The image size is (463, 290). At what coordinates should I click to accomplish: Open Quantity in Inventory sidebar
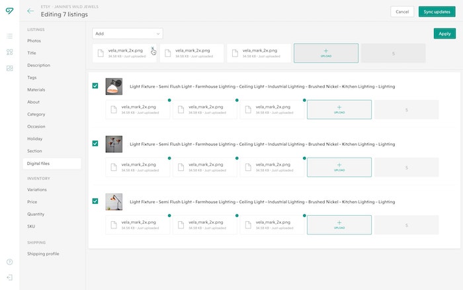pos(36,214)
